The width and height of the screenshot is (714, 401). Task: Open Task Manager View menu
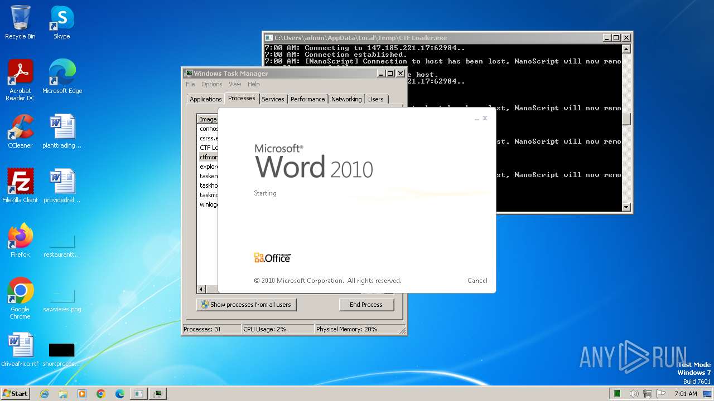point(235,84)
